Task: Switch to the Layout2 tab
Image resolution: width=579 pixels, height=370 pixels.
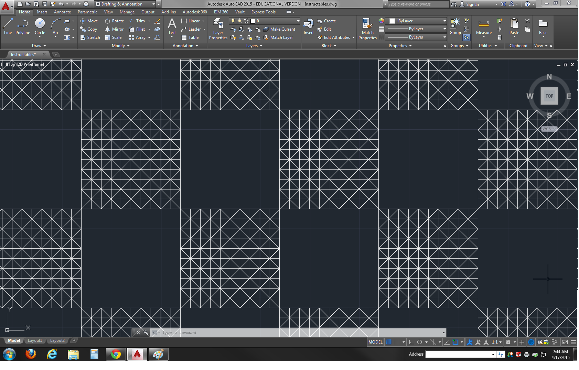Action: pyautogui.click(x=57, y=340)
